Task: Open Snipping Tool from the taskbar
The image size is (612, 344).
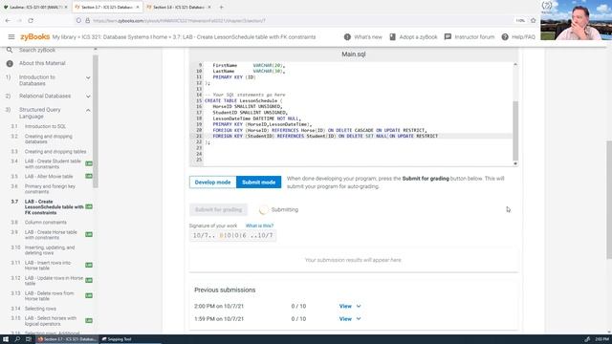Action: pyautogui.click(x=117, y=339)
